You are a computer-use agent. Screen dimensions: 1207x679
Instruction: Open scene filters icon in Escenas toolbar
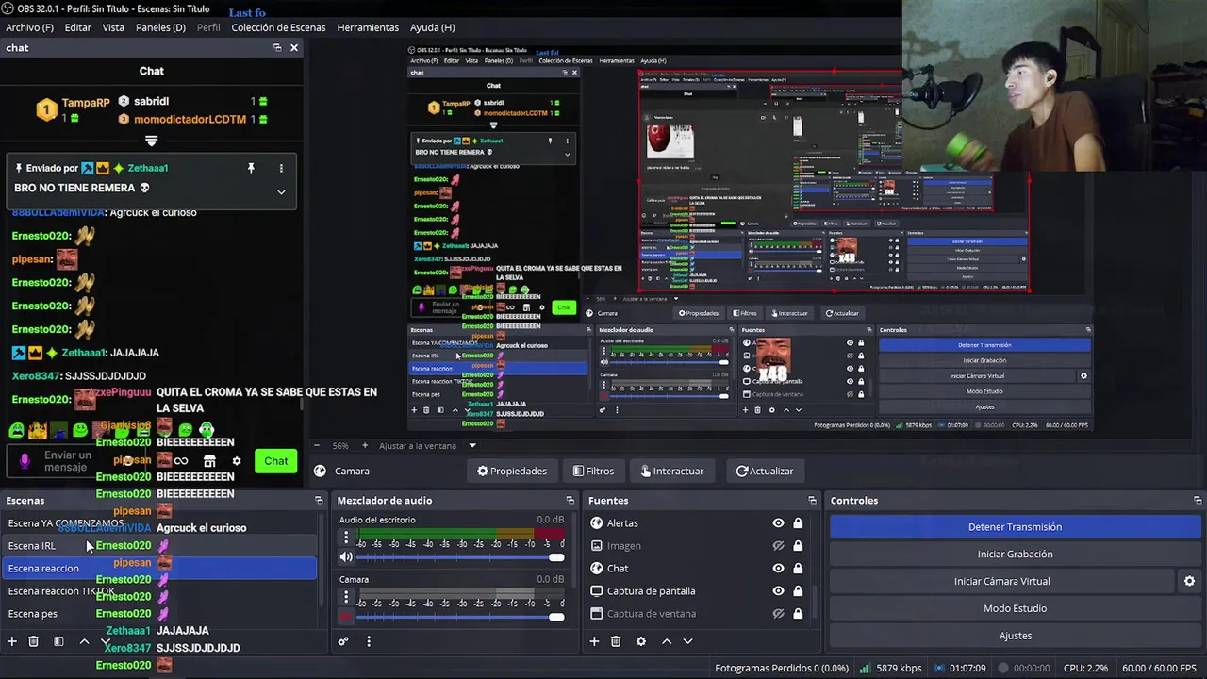pyautogui.click(x=58, y=641)
